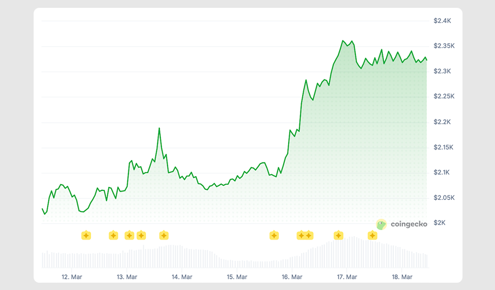The width and height of the screenshot is (495, 290).
Task: Select the event marker directly above the 13 Mar label
Action: [x=129, y=235]
